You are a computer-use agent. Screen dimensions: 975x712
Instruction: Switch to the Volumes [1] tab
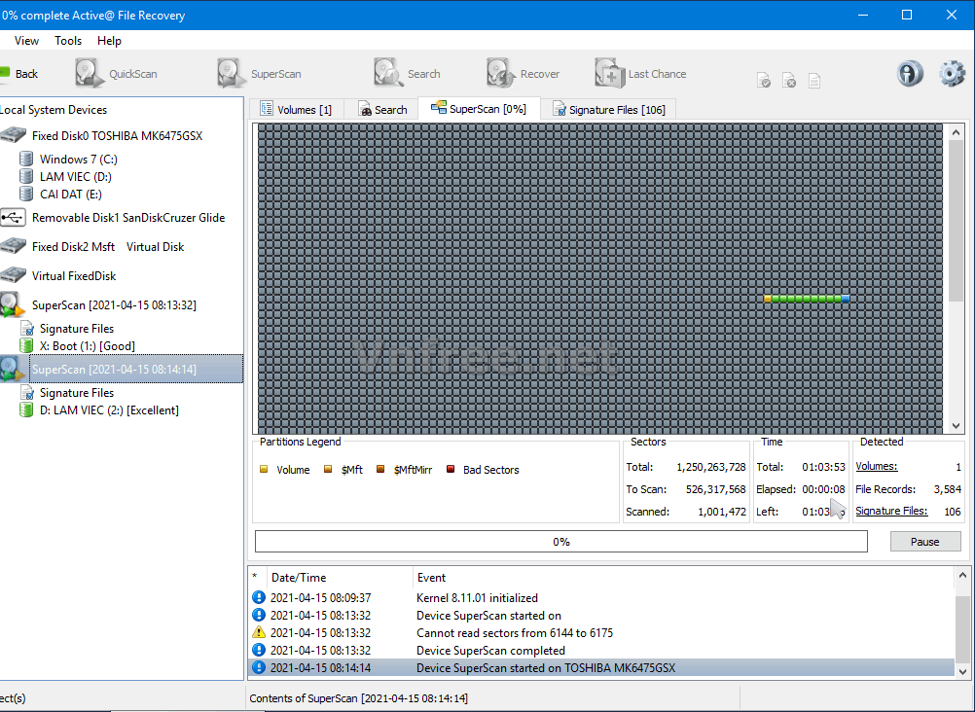click(x=295, y=110)
